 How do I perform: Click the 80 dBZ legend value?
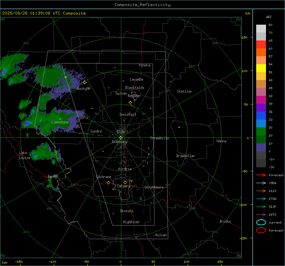click(x=270, y=25)
